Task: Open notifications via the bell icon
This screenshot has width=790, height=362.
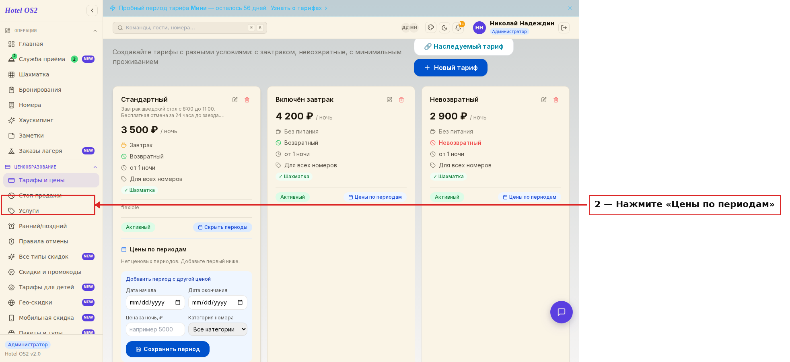Action: pyautogui.click(x=458, y=28)
